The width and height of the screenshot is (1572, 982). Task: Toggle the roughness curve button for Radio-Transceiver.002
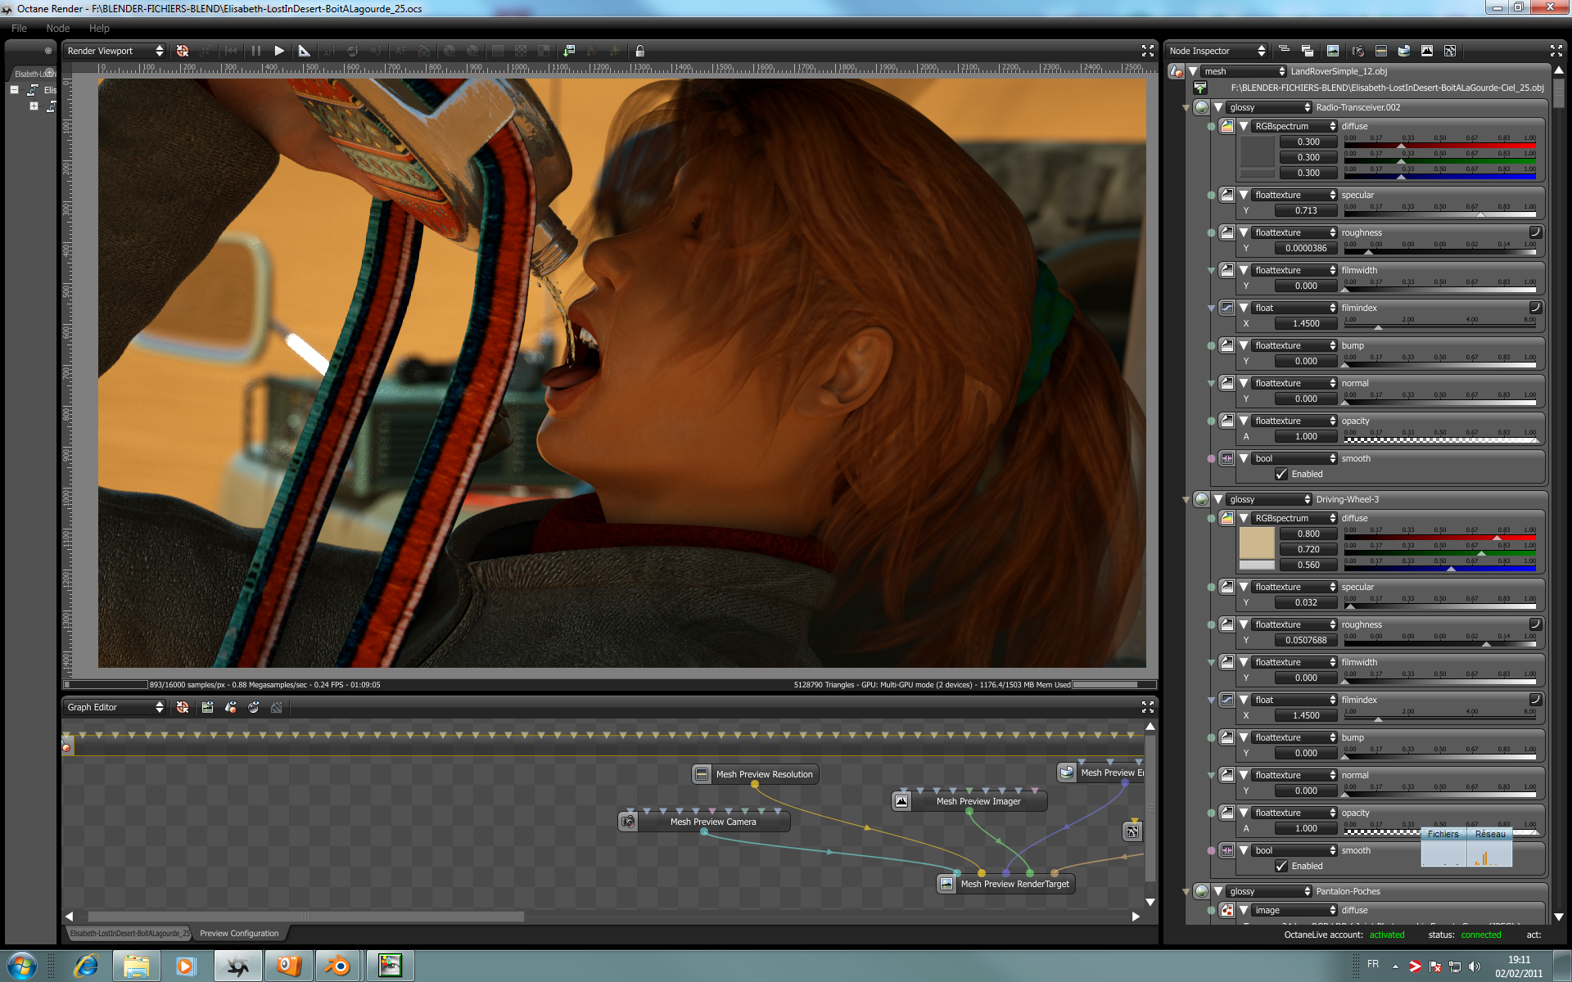click(1535, 232)
